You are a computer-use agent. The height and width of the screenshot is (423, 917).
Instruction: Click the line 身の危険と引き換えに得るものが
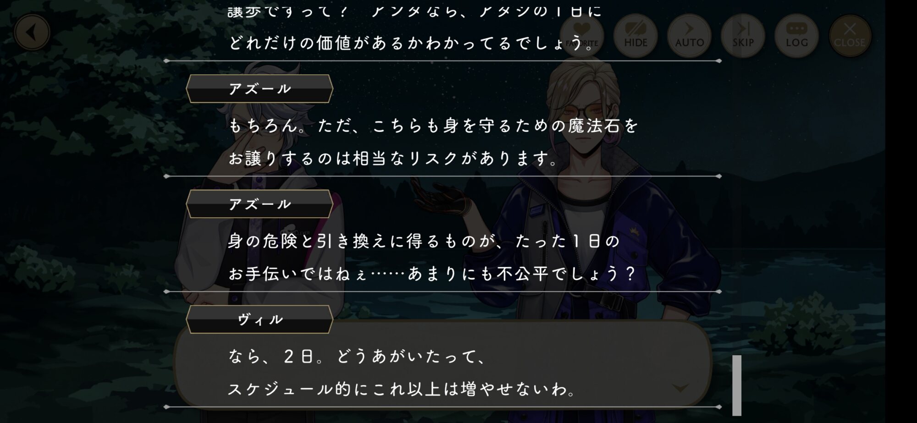424,241
